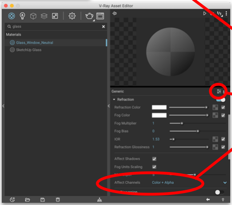The width and height of the screenshot is (232, 205).
Task: Open the Render Elements layers icon
Action: (44, 16)
